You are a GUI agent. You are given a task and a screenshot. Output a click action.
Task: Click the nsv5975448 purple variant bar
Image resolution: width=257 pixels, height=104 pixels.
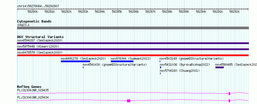133,49
